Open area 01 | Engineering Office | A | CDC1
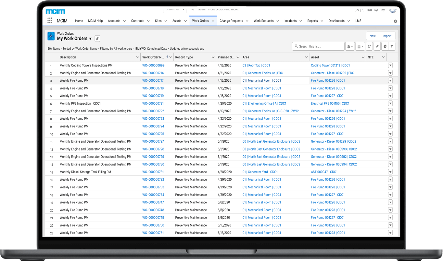 [264, 103]
